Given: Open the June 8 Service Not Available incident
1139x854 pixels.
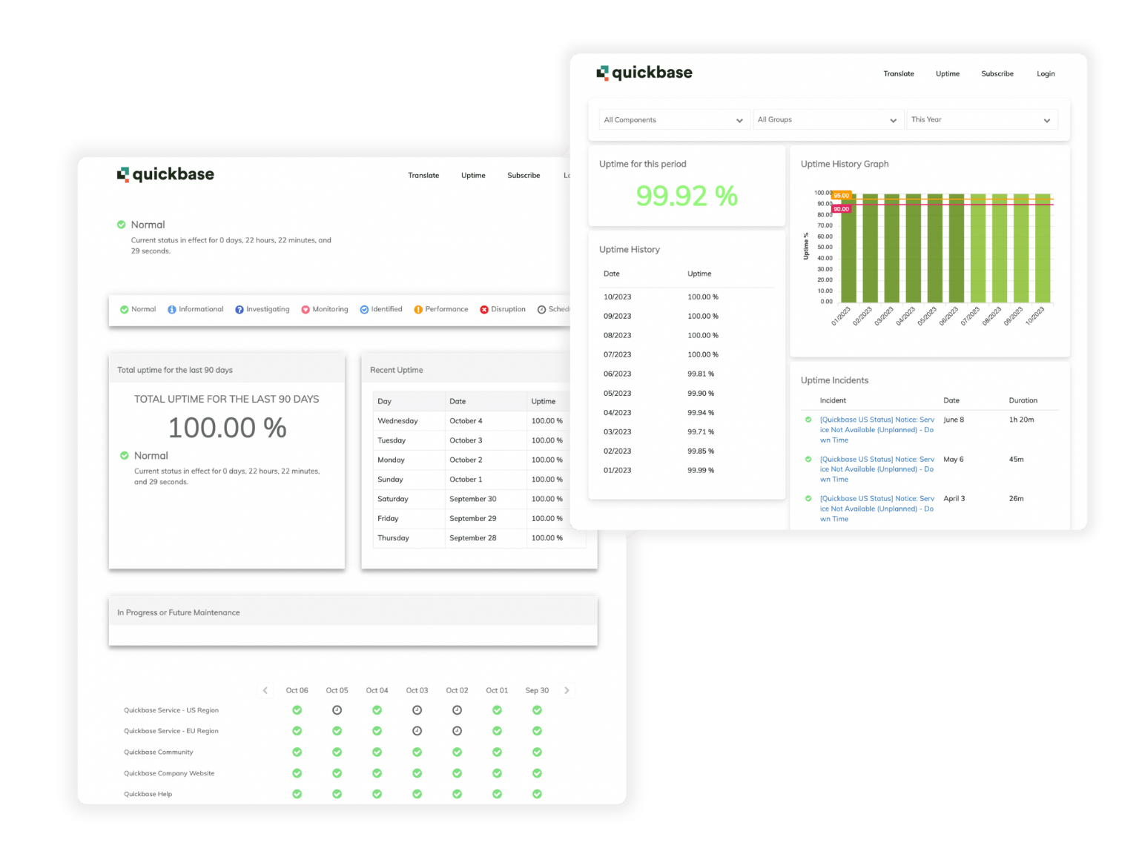Looking at the screenshot, I should pos(876,429).
